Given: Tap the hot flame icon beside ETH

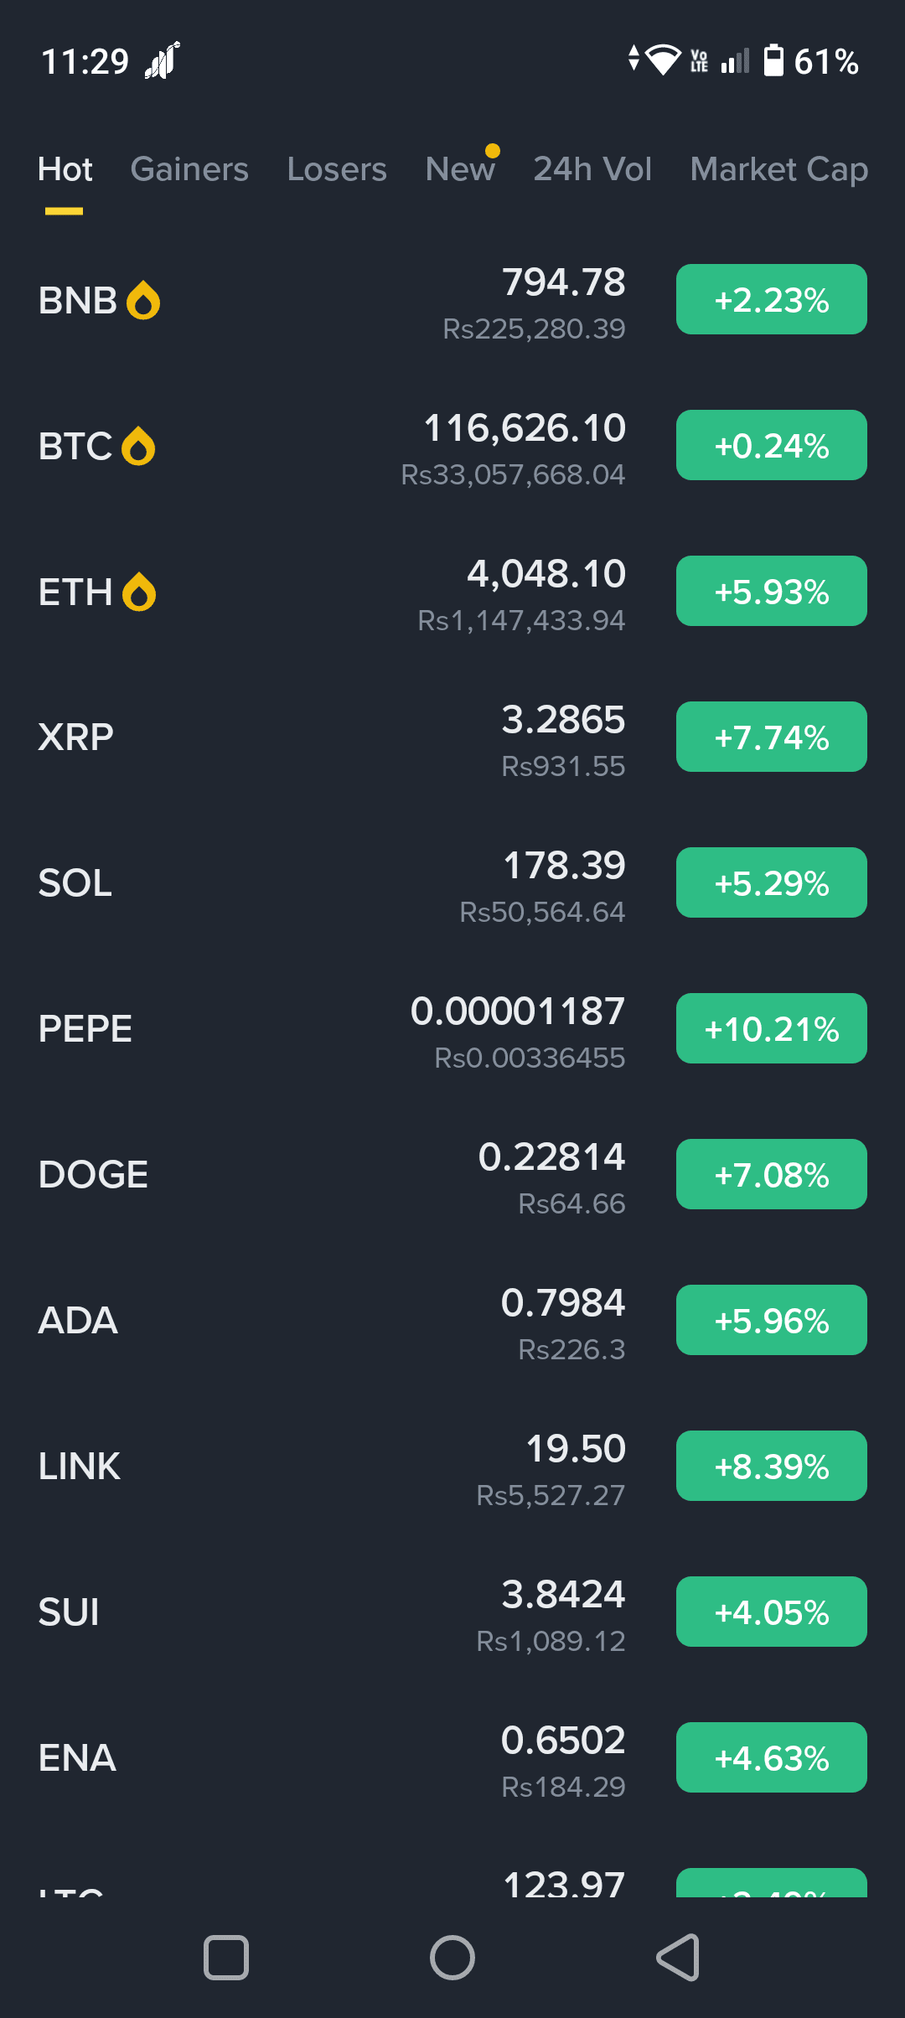Looking at the screenshot, I should pos(139,592).
